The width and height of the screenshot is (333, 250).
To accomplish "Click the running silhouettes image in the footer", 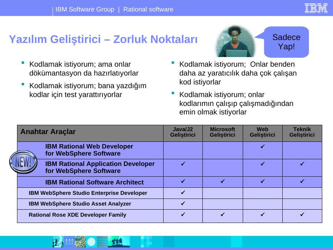I will pyautogui.click(x=119, y=242).
